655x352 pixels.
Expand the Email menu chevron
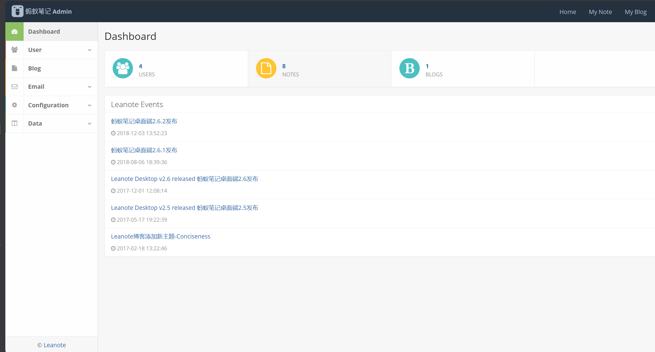[90, 87]
